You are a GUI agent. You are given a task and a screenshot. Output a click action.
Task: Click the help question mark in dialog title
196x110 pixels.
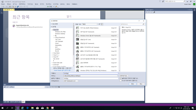139,21
